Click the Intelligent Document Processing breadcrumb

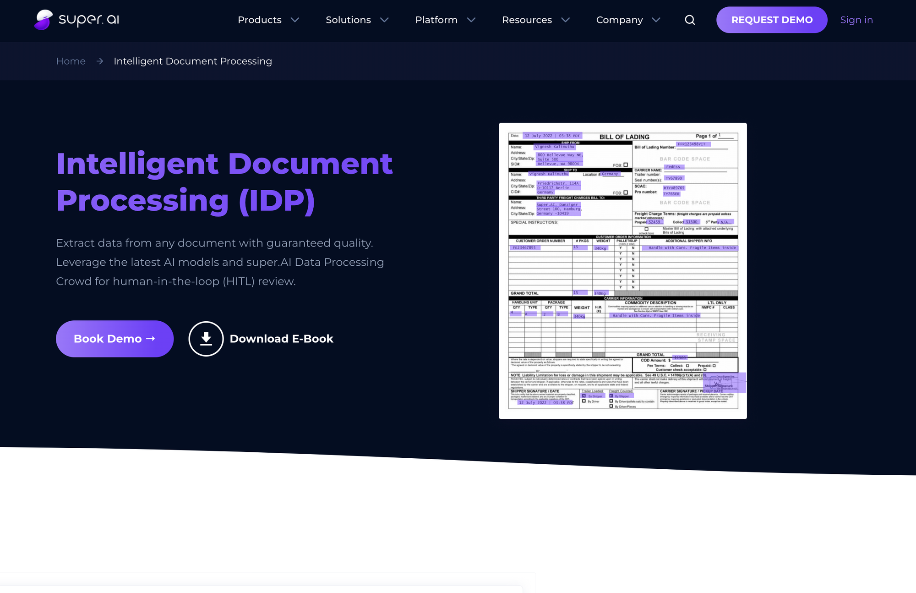(x=192, y=61)
